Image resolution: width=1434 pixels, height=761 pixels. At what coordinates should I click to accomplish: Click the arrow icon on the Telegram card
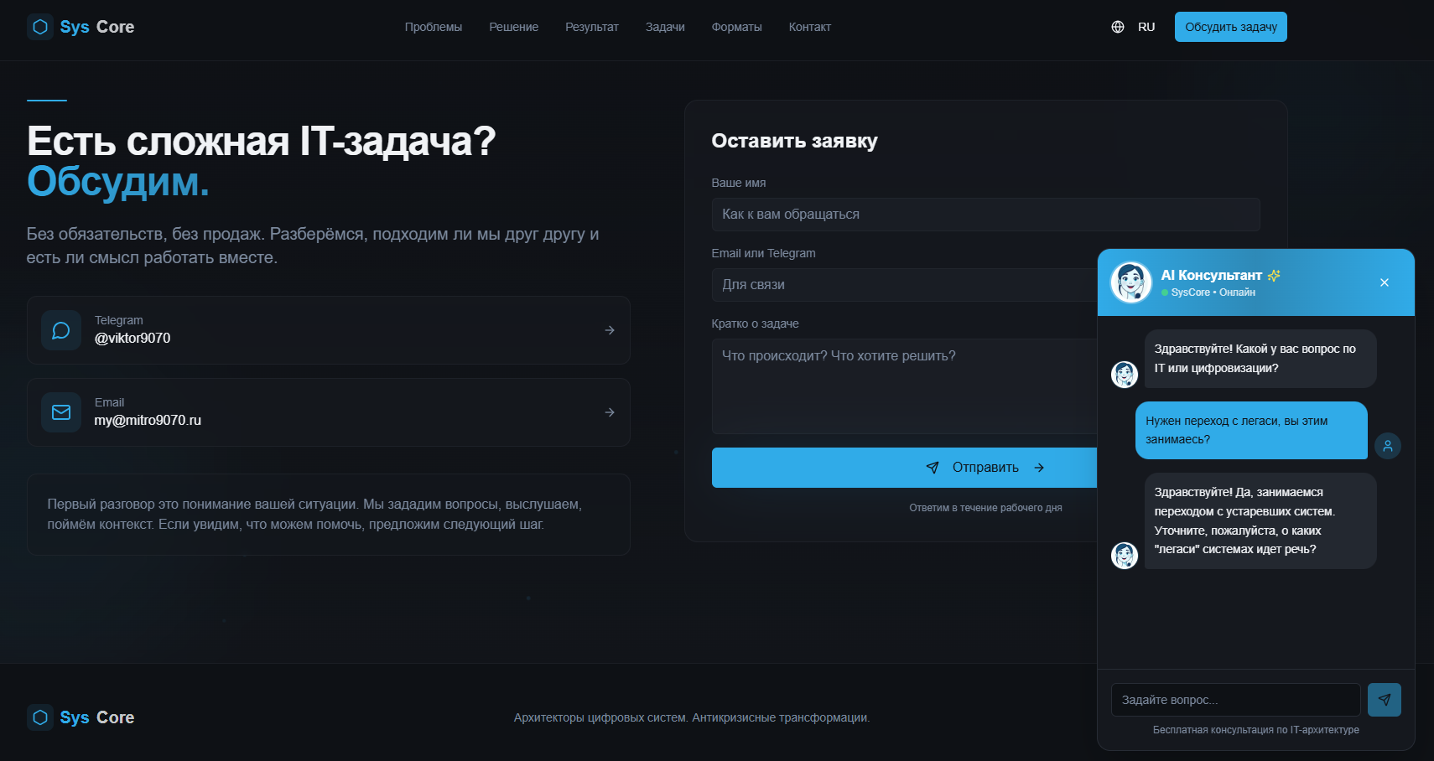[609, 329]
